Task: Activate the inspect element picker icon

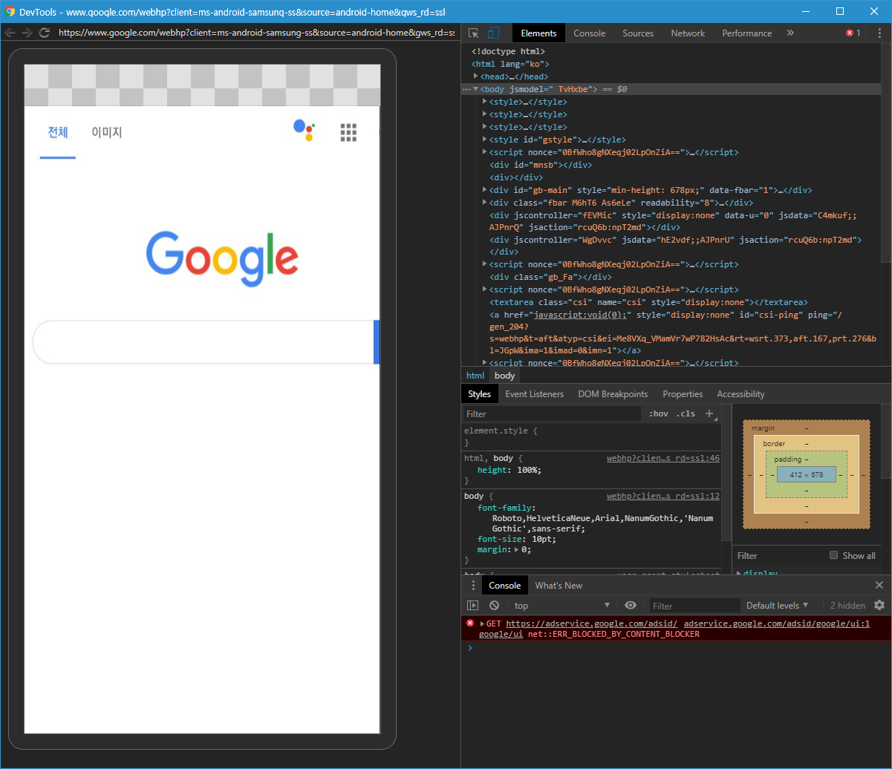Action: point(474,33)
